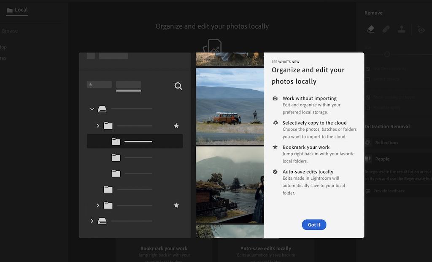Open the Provide feedback link

(389, 191)
